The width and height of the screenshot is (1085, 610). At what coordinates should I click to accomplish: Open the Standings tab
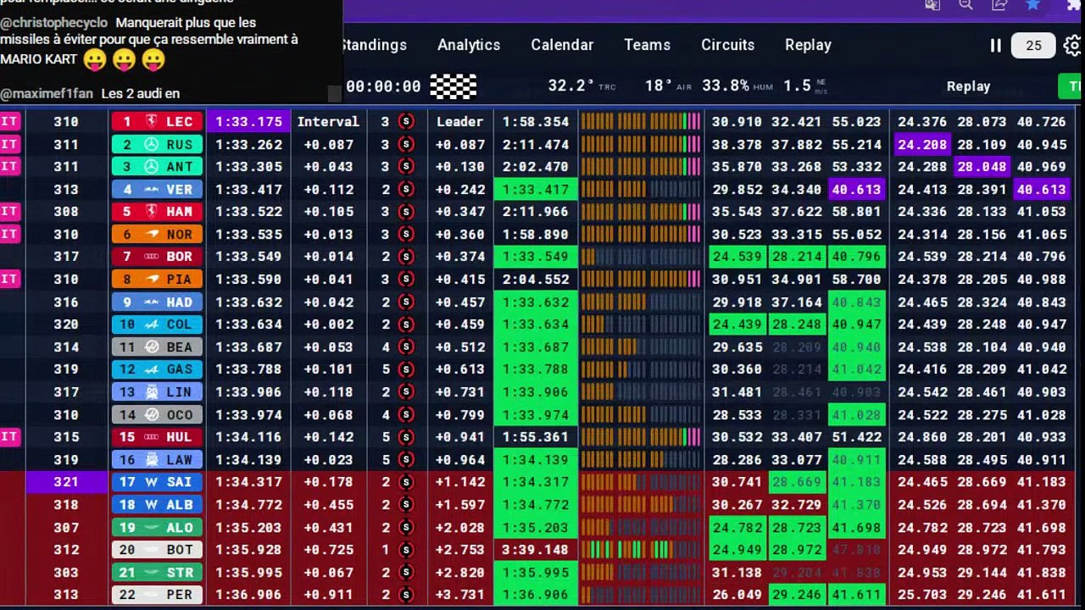(x=374, y=45)
